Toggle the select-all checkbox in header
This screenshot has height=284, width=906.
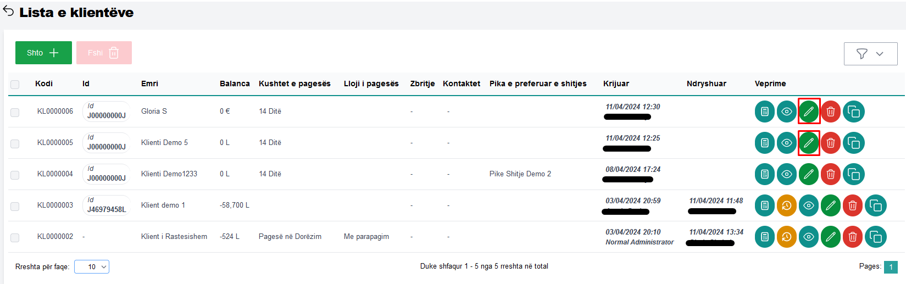tap(15, 84)
